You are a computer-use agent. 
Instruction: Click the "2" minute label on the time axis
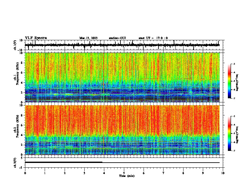[x=65, y=173]
